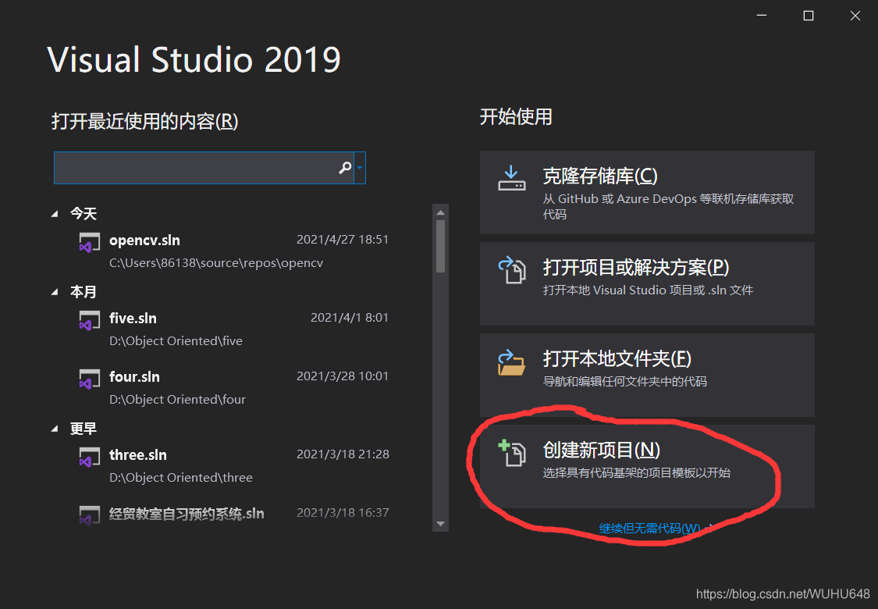Open the 打开项目或解决方案(P) card
The image size is (878, 609).
647,283
